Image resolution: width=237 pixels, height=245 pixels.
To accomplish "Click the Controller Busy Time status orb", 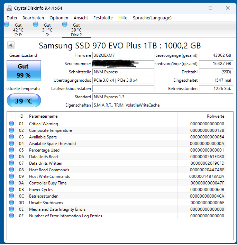I will point(11,183).
